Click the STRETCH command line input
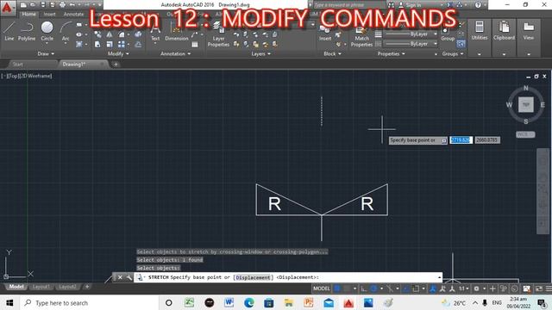This screenshot has width=552, height=310. click(x=287, y=277)
